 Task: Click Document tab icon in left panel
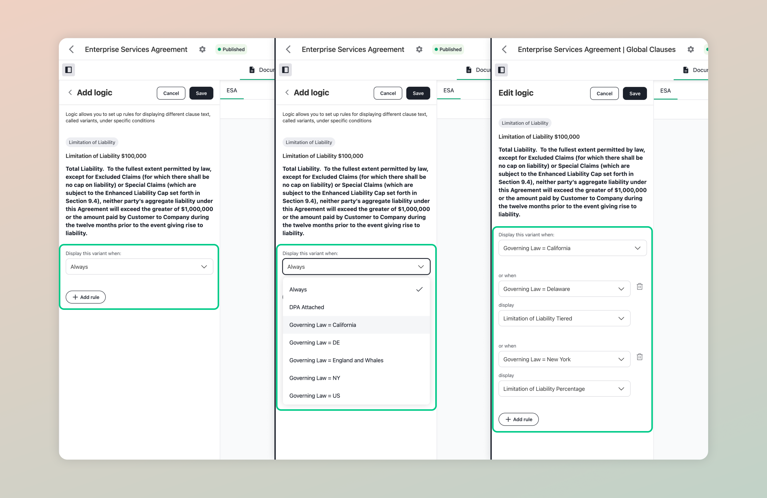point(252,69)
